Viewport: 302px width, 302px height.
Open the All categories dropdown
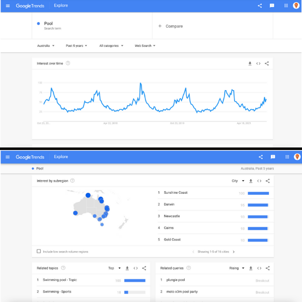pos(111,46)
